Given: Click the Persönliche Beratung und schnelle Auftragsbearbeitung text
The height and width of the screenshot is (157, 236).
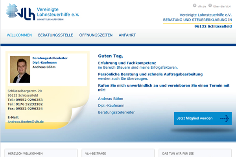Looking at the screenshot, I should 150,74.
